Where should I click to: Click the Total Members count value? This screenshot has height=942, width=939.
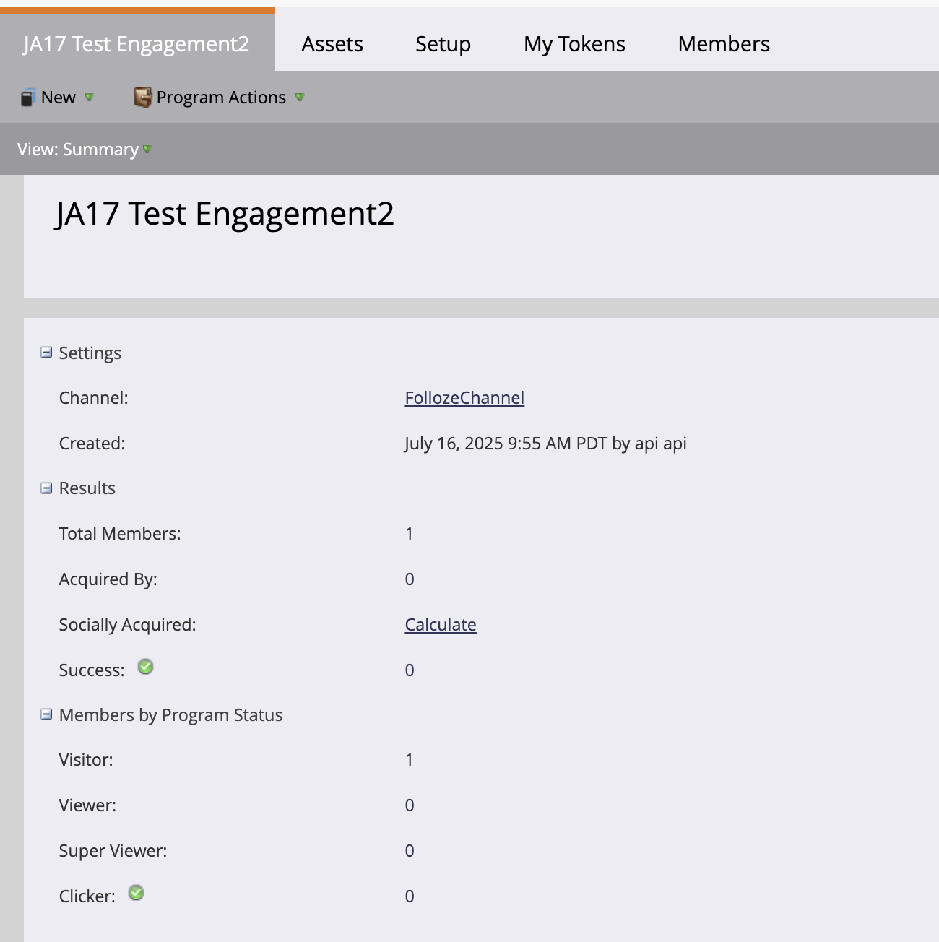(409, 534)
